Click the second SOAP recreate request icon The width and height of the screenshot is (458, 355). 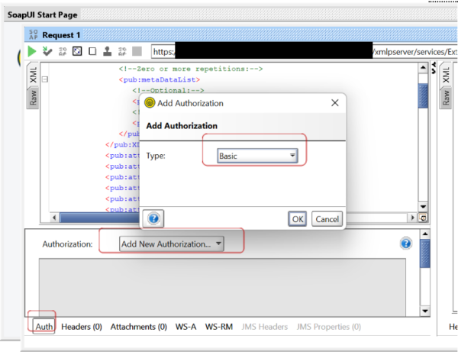pos(122,51)
